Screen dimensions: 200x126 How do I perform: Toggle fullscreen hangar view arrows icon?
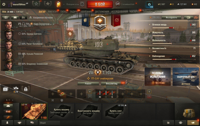53,100
